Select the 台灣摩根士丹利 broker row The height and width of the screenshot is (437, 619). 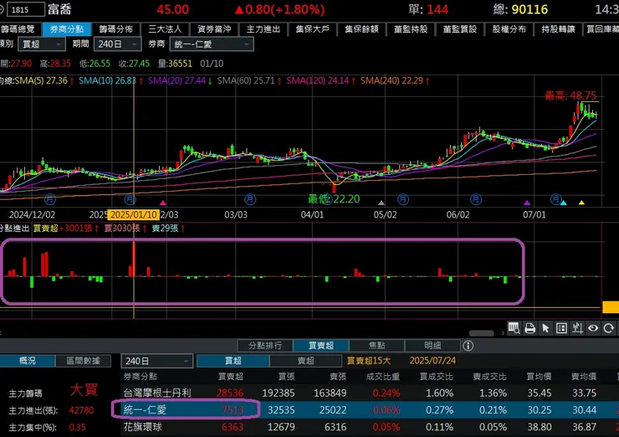tap(370, 393)
